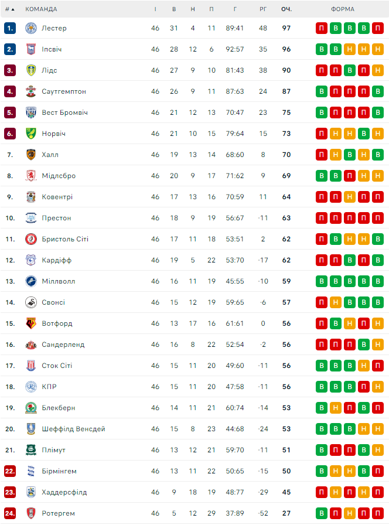Open the Мідлсбро team link

tap(59, 176)
